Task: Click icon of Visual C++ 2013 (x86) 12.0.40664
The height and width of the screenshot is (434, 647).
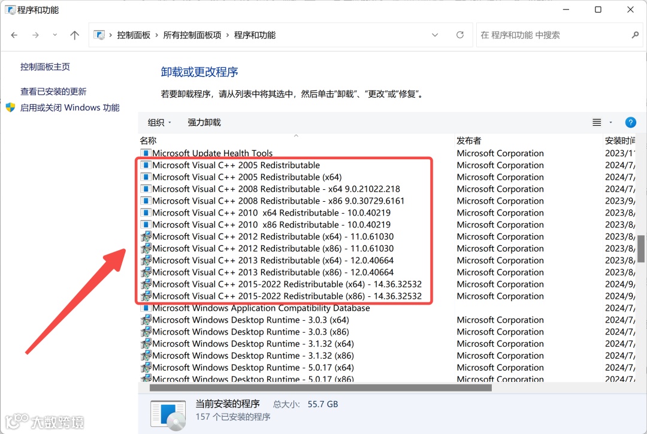Action: (146, 272)
